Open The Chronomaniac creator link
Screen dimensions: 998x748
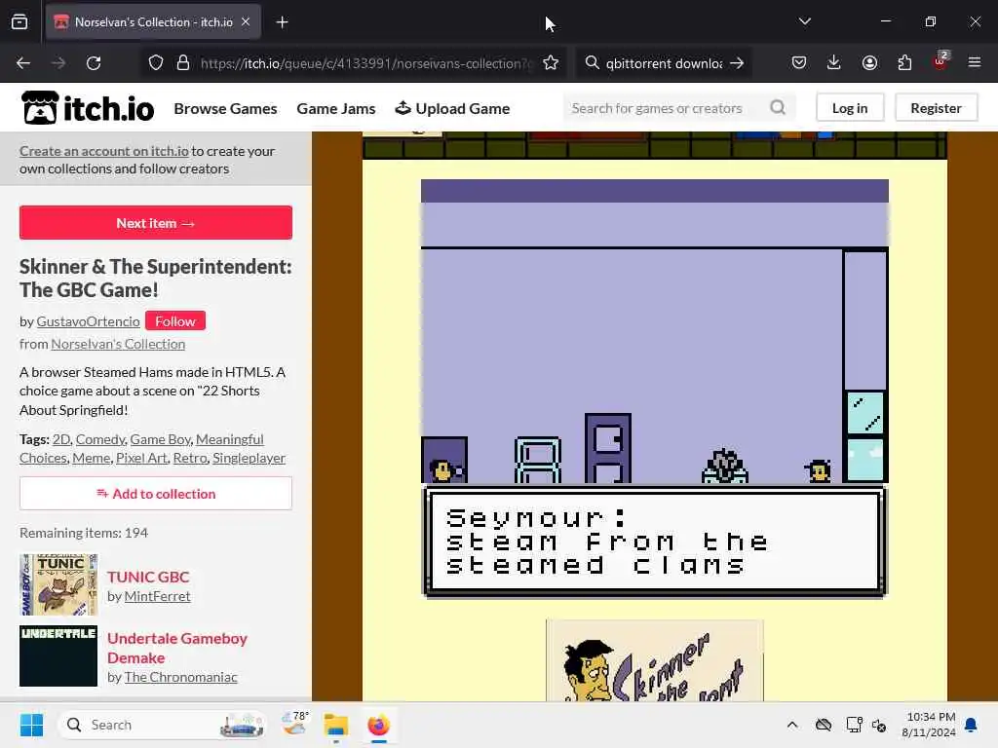180,678
